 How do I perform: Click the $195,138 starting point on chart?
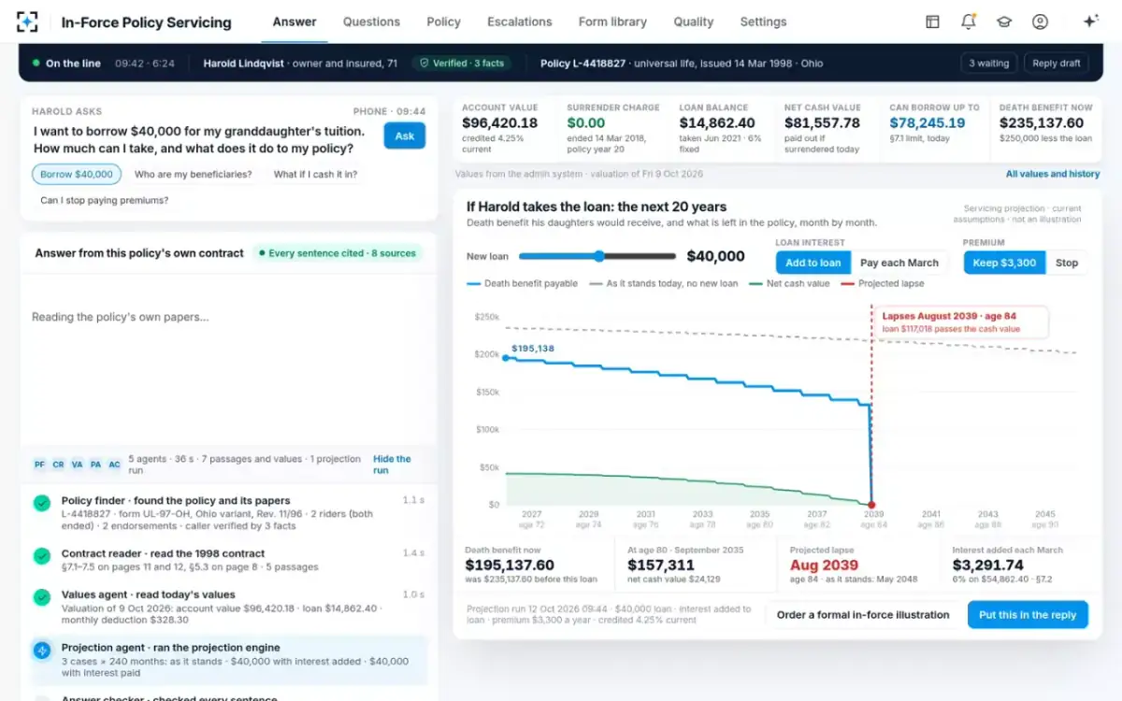[506, 357]
